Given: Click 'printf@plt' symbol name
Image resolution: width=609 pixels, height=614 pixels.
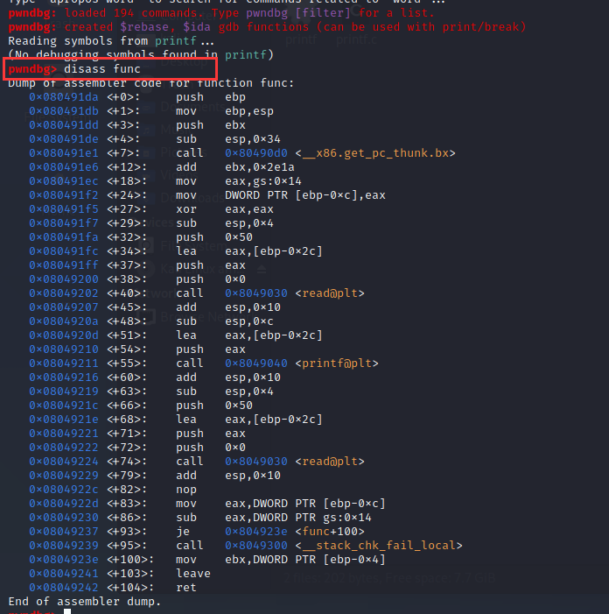Looking at the screenshot, I should point(337,363).
